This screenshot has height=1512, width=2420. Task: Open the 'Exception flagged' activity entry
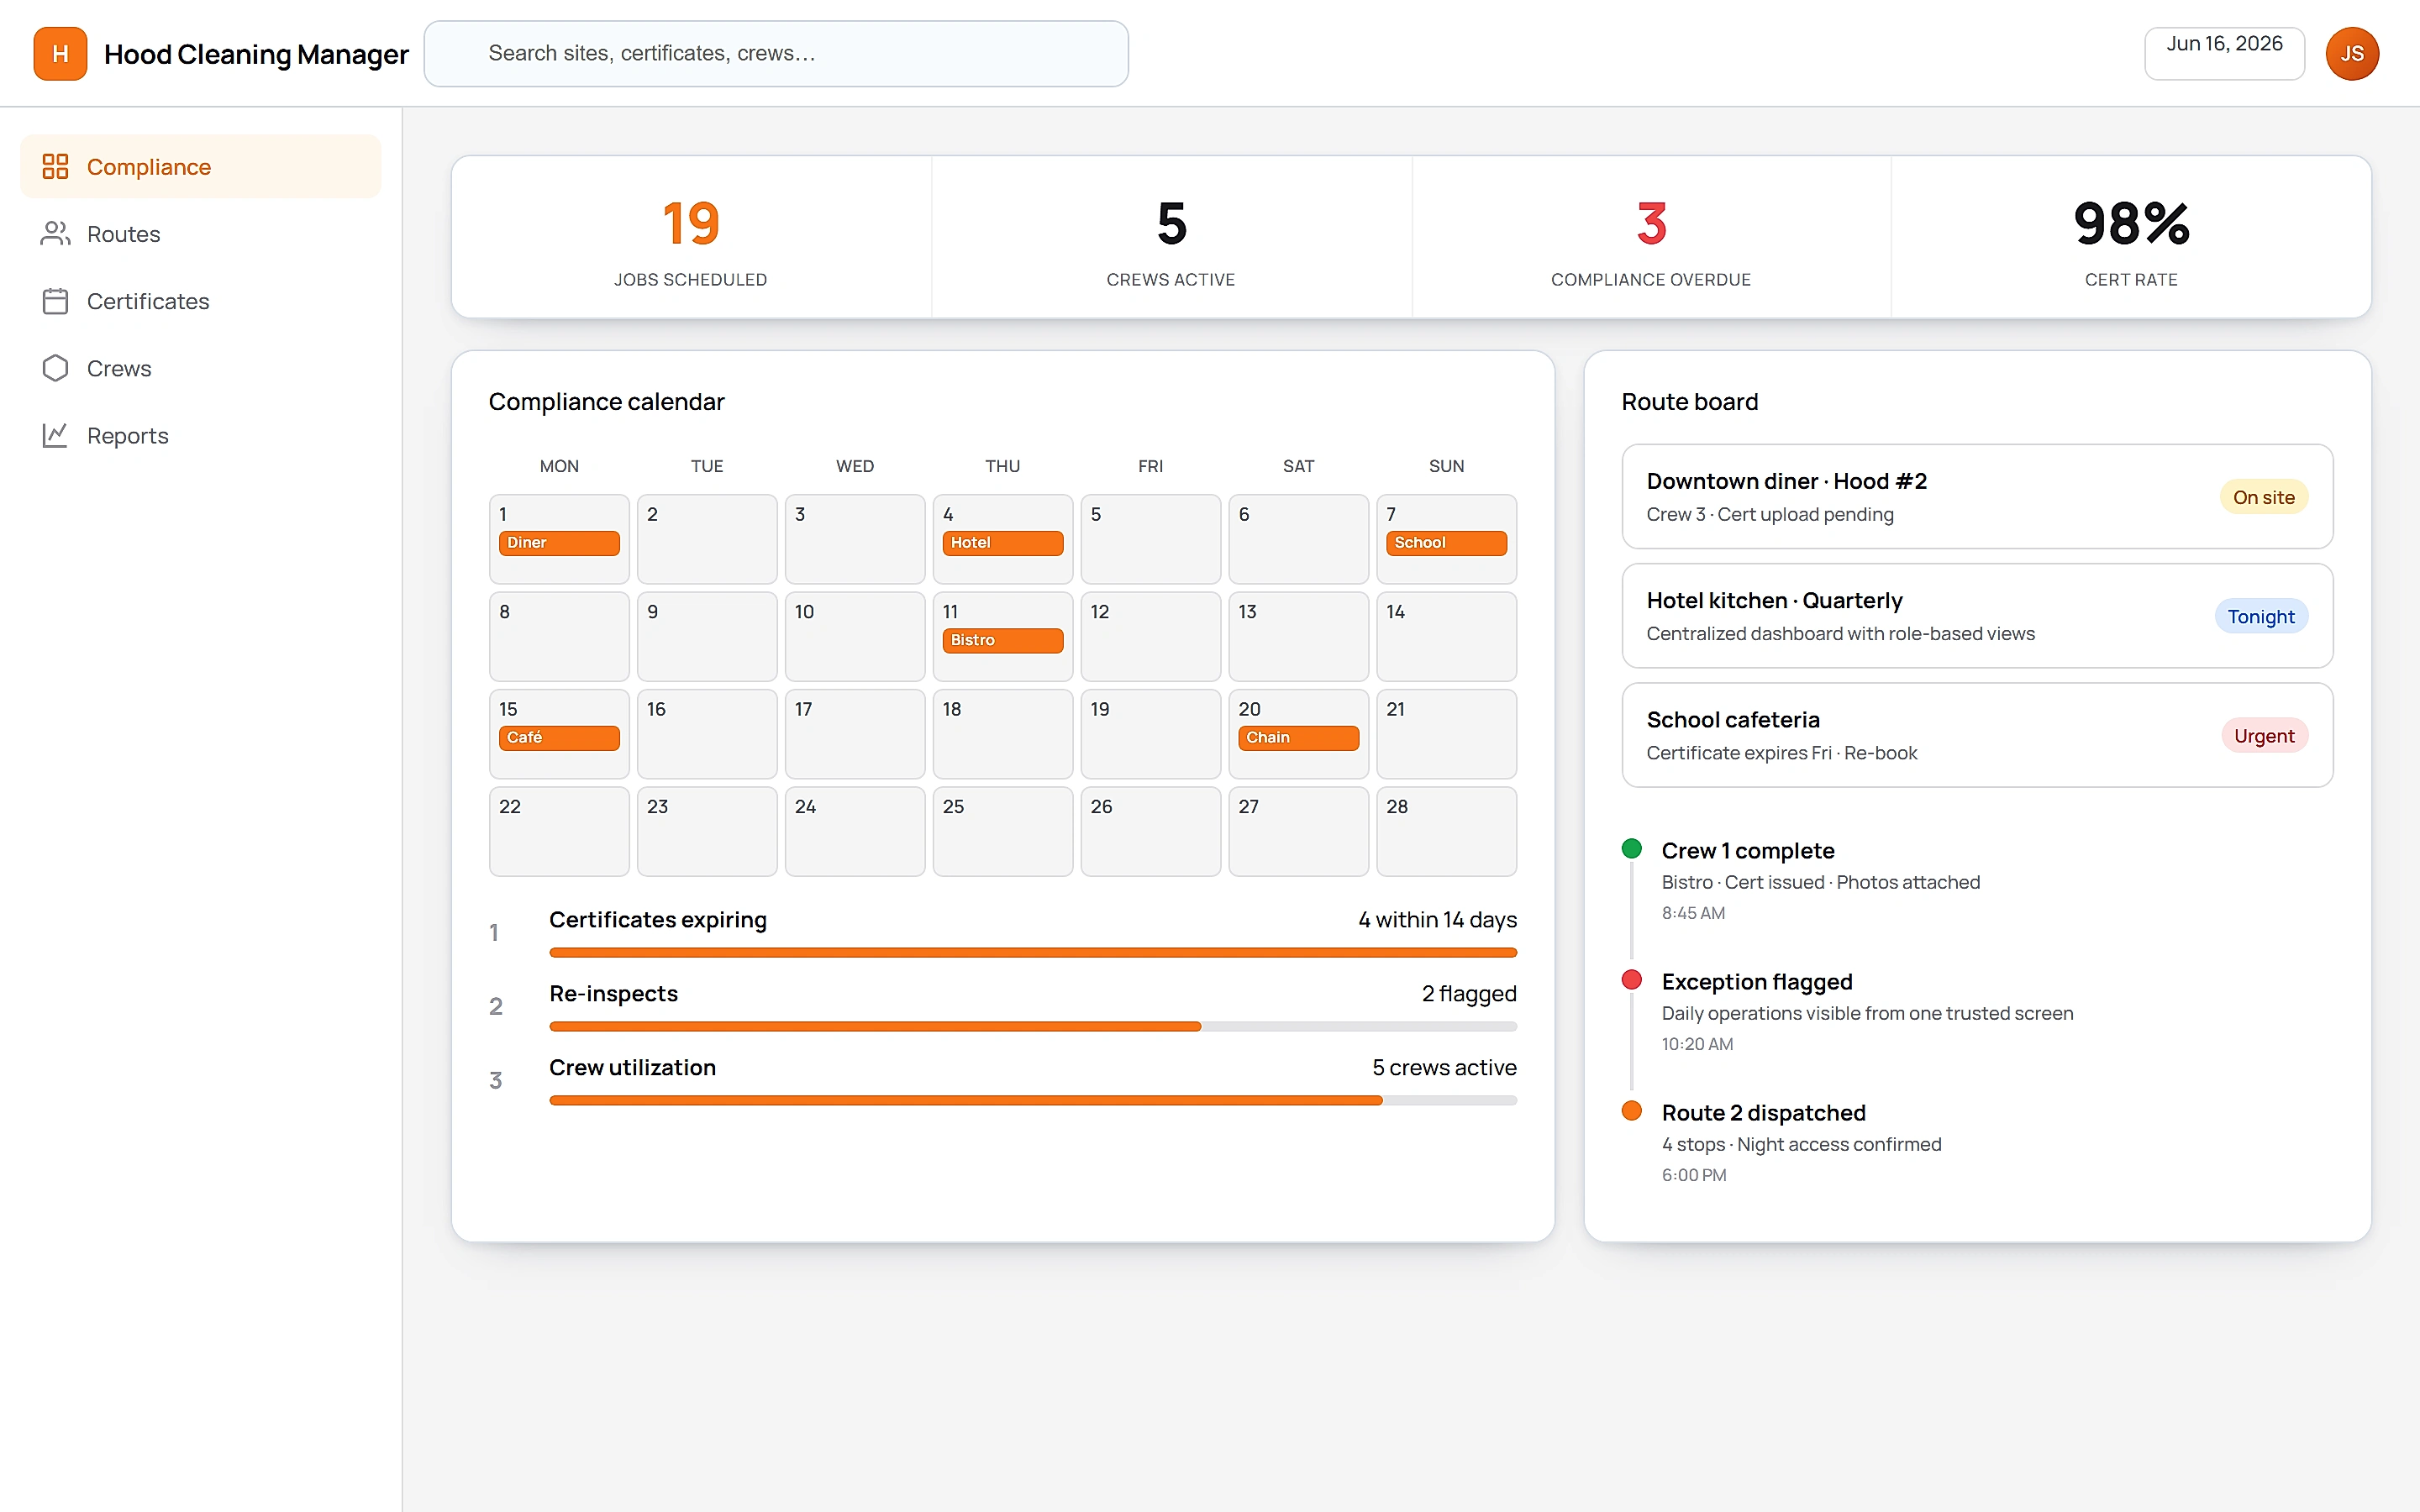point(1977,1012)
